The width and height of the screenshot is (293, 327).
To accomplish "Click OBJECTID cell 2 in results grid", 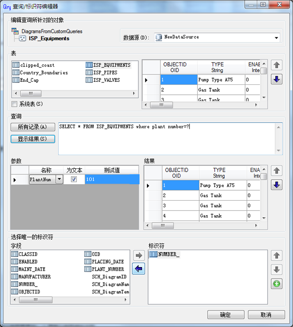I will (x=180, y=195).
